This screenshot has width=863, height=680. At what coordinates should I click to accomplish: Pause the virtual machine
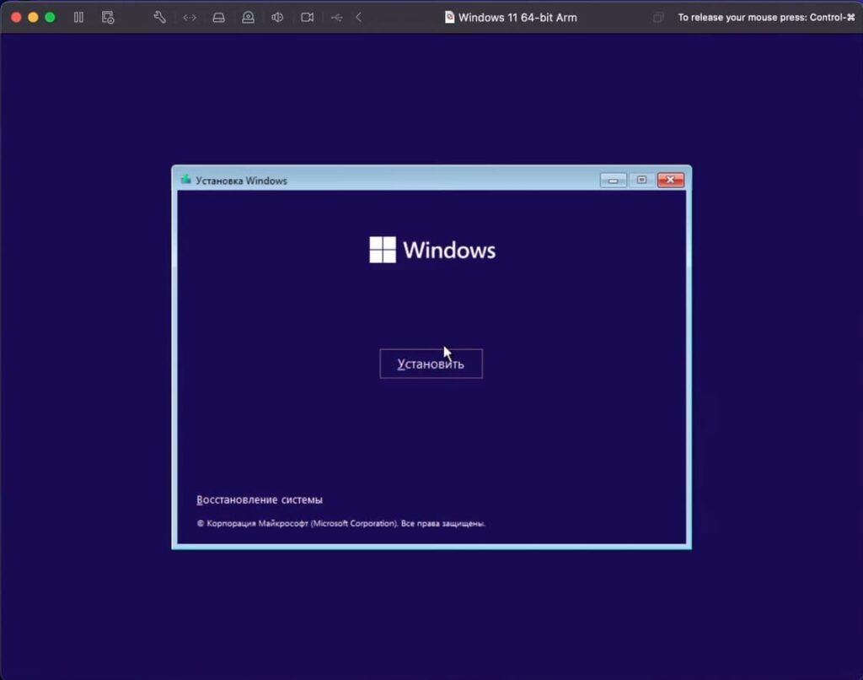click(78, 17)
